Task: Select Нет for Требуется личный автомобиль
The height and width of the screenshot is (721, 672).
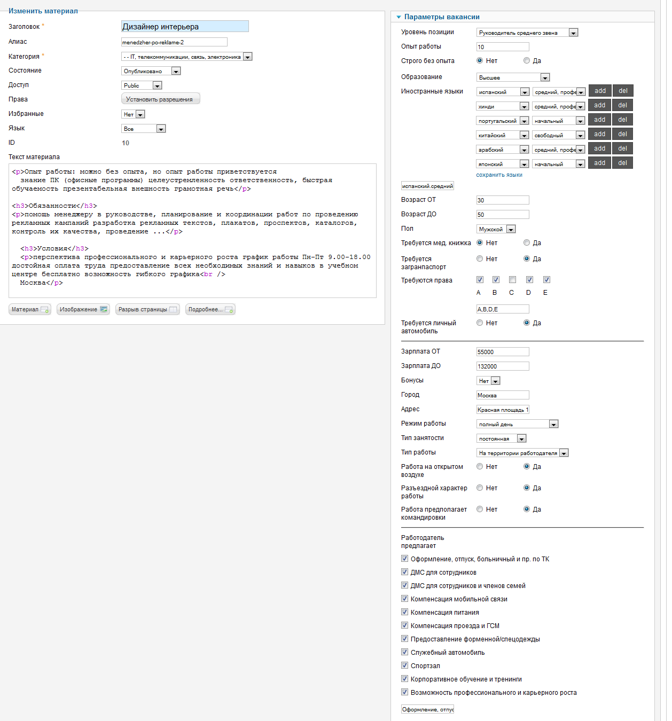Action: click(480, 323)
